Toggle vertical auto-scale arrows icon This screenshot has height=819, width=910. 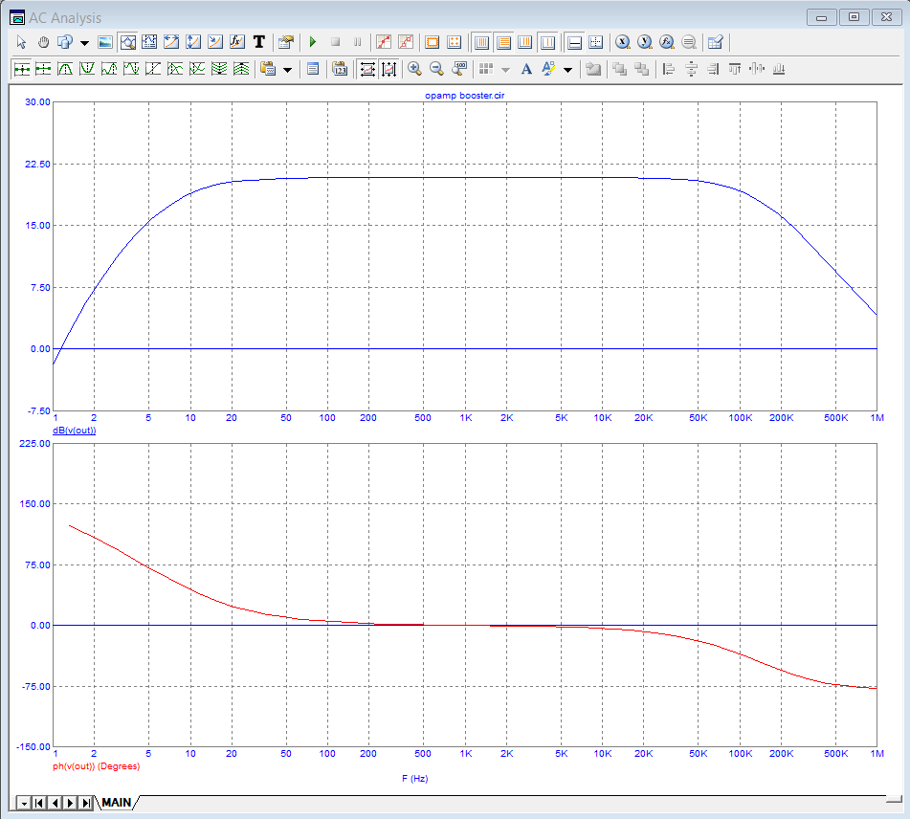(388, 69)
